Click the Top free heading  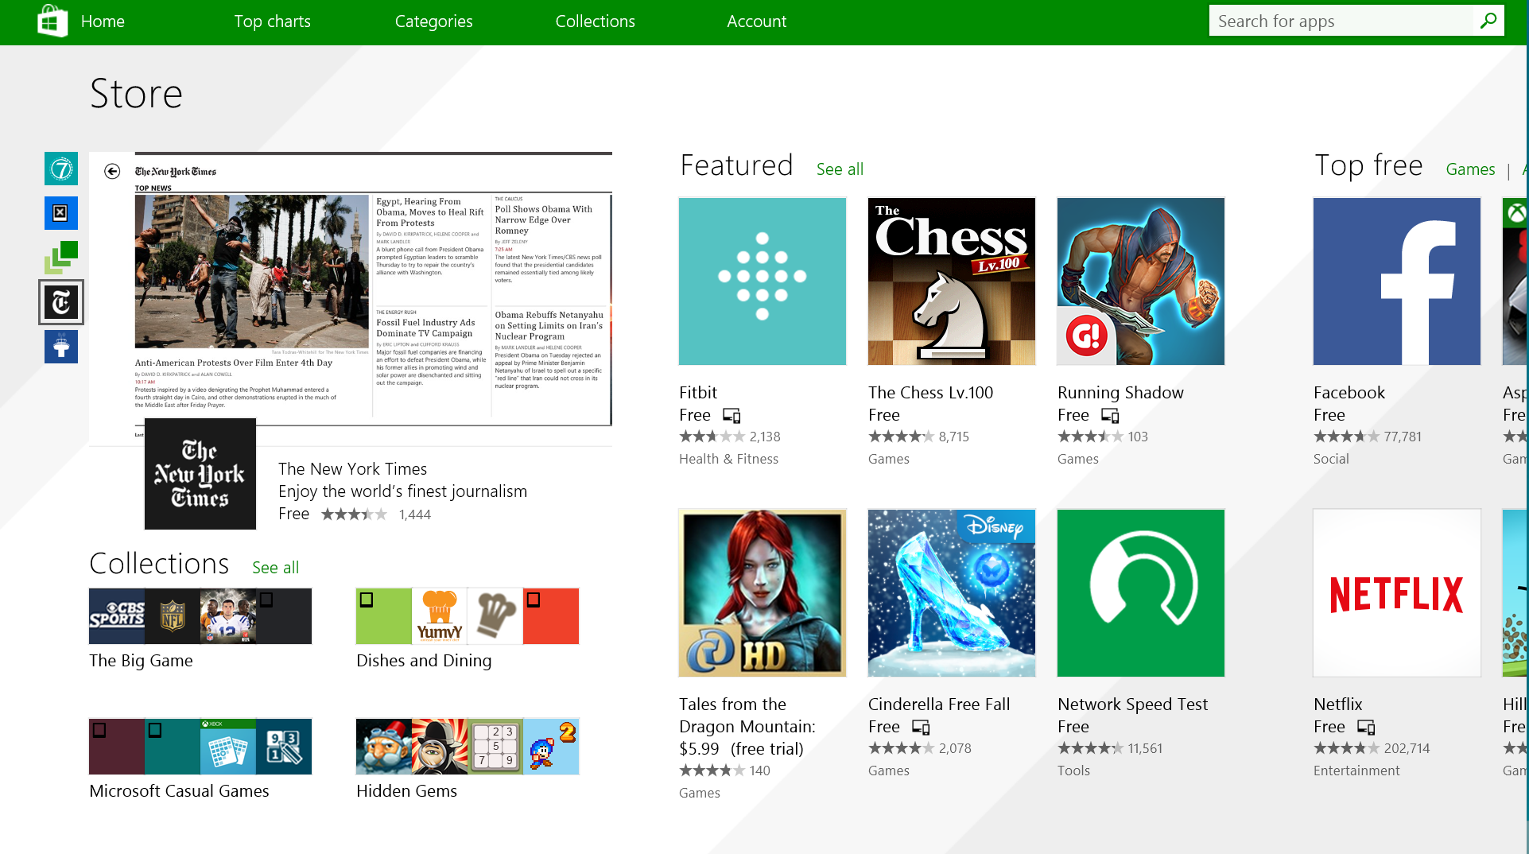tap(1368, 165)
